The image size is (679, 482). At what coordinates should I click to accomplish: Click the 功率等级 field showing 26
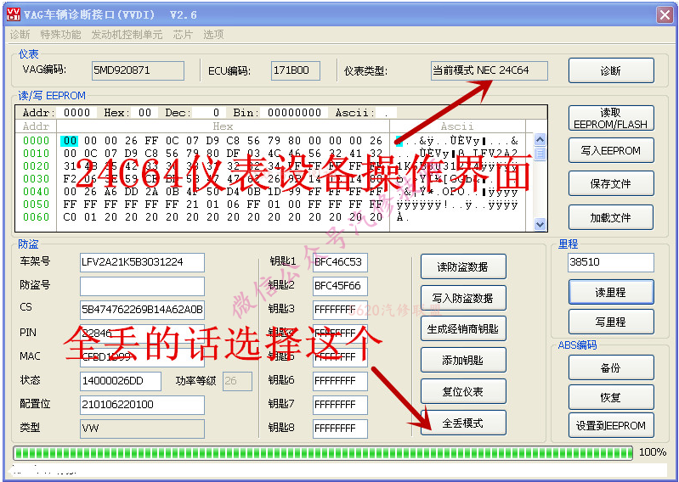coord(237,381)
